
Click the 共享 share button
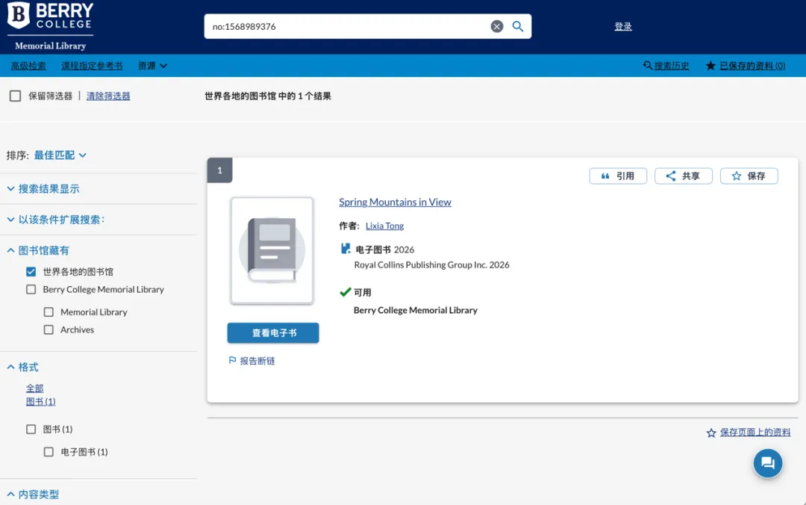coord(683,176)
